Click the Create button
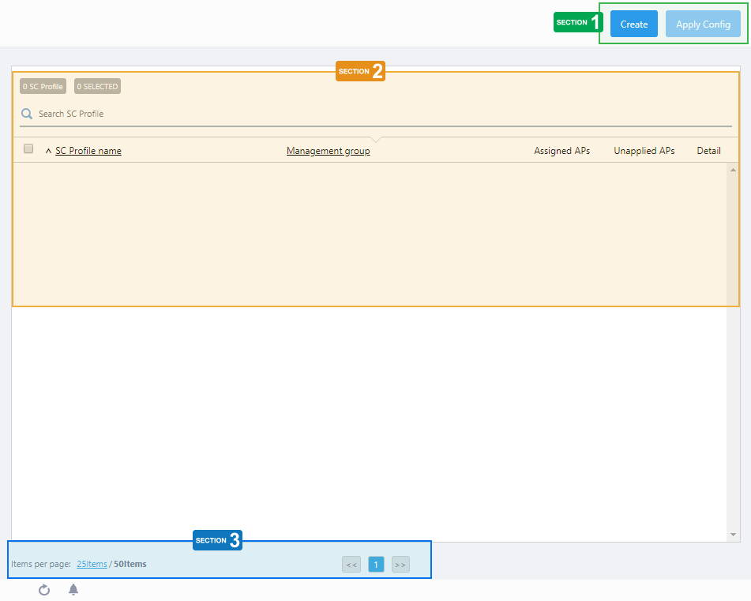Viewport: 751px width, 601px height. (633, 24)
